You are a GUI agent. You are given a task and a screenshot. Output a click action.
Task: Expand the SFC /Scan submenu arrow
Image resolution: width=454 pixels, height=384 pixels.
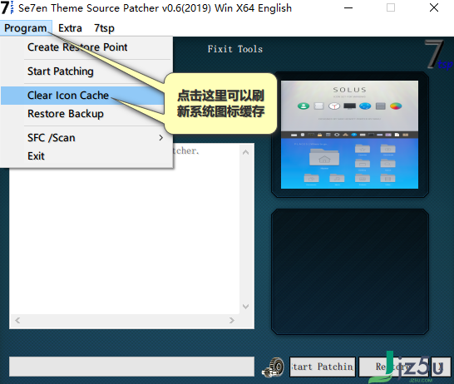161,138
